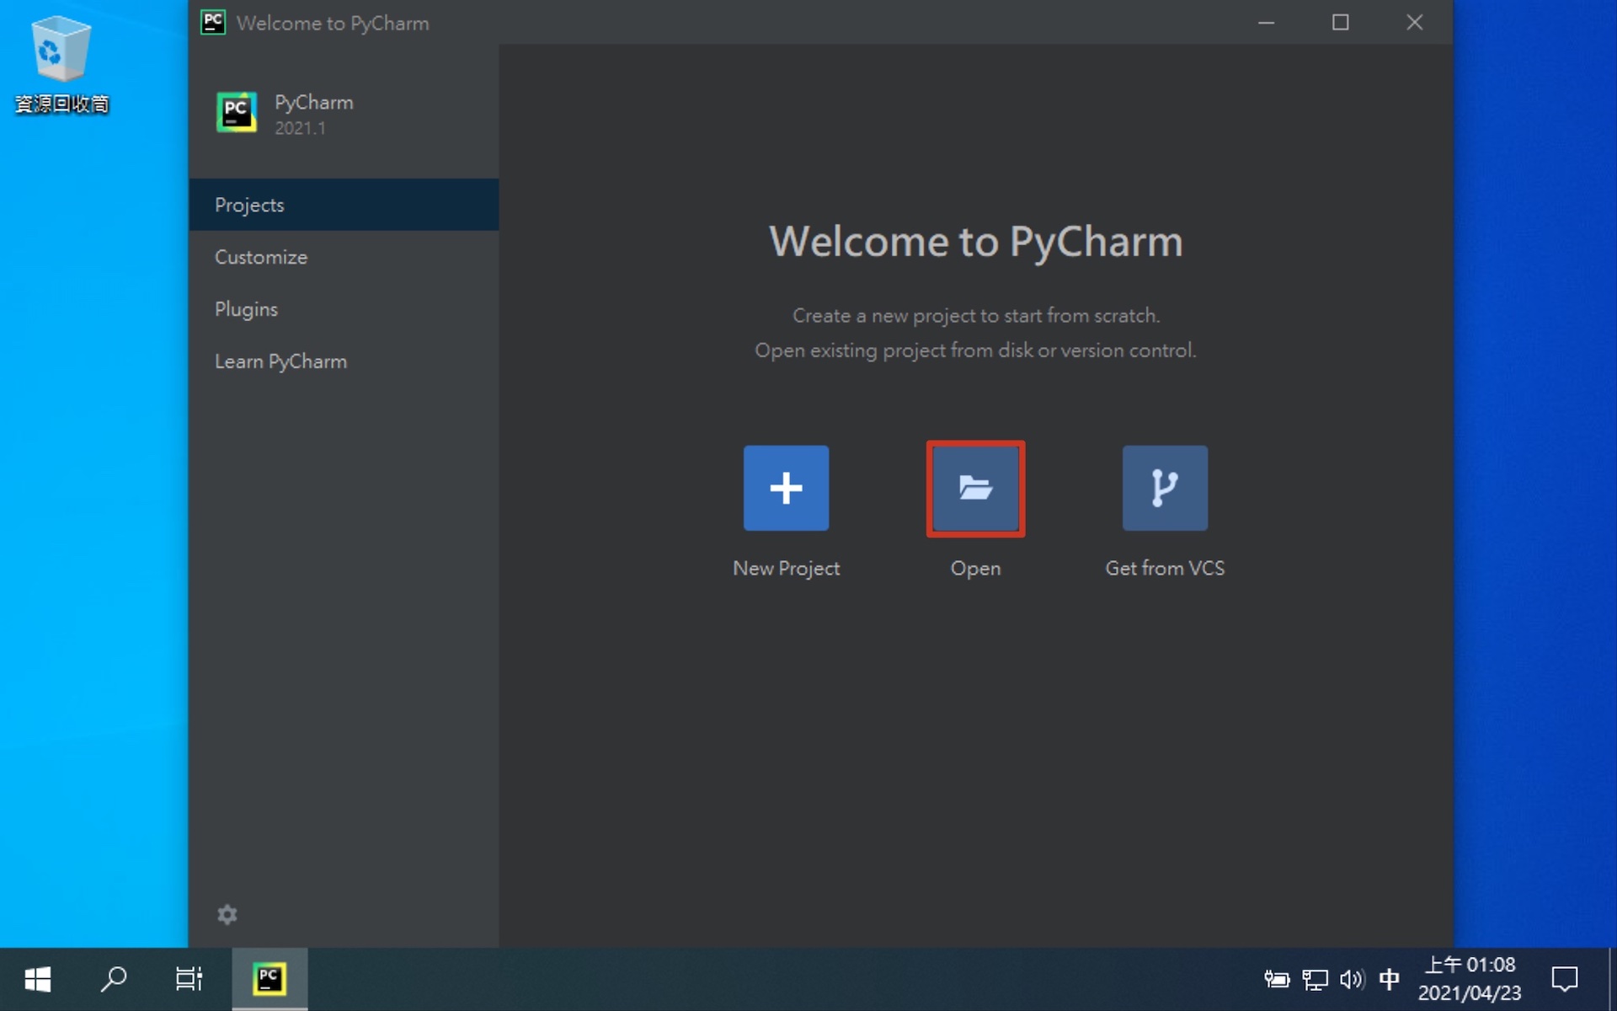This screenshot has width=1617, height=1011.
Task: Click the taskbar clock showing 01:08
Action: pos(1470,979)
